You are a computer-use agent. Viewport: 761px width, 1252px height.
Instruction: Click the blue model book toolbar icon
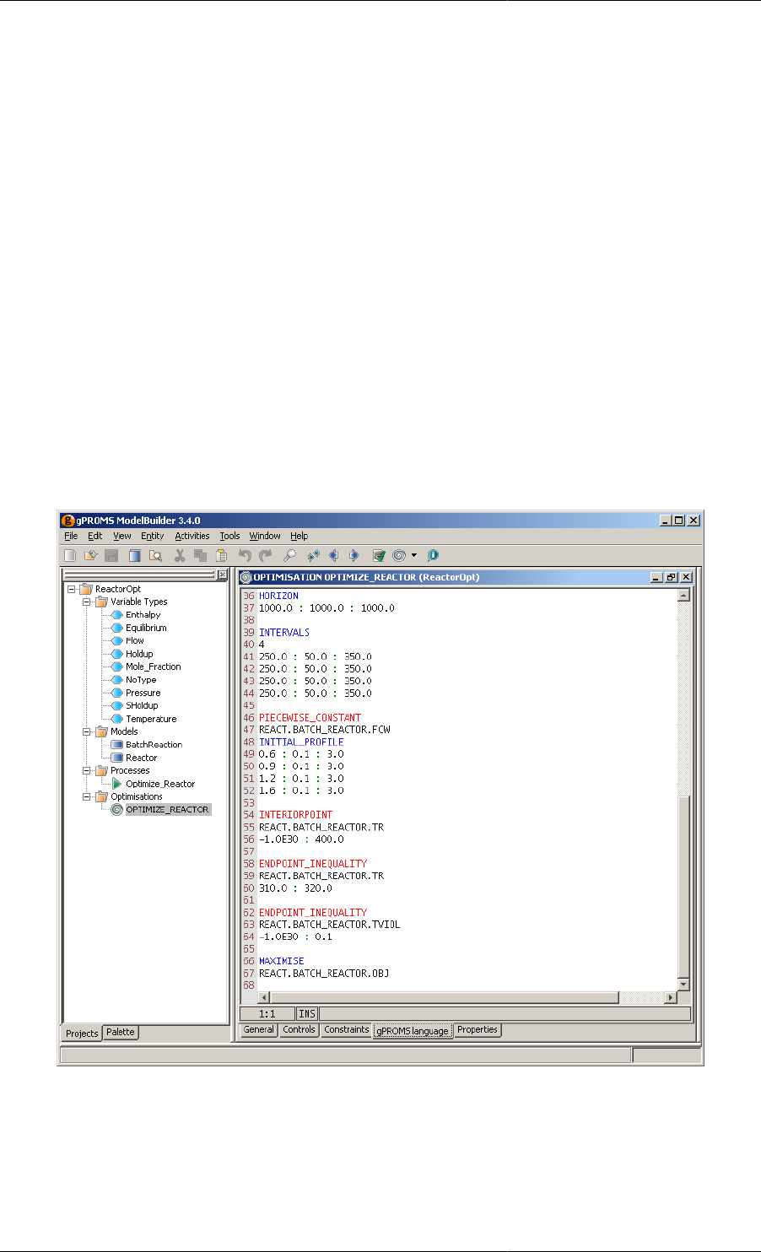pyautogui.click(x=135, y=555)
